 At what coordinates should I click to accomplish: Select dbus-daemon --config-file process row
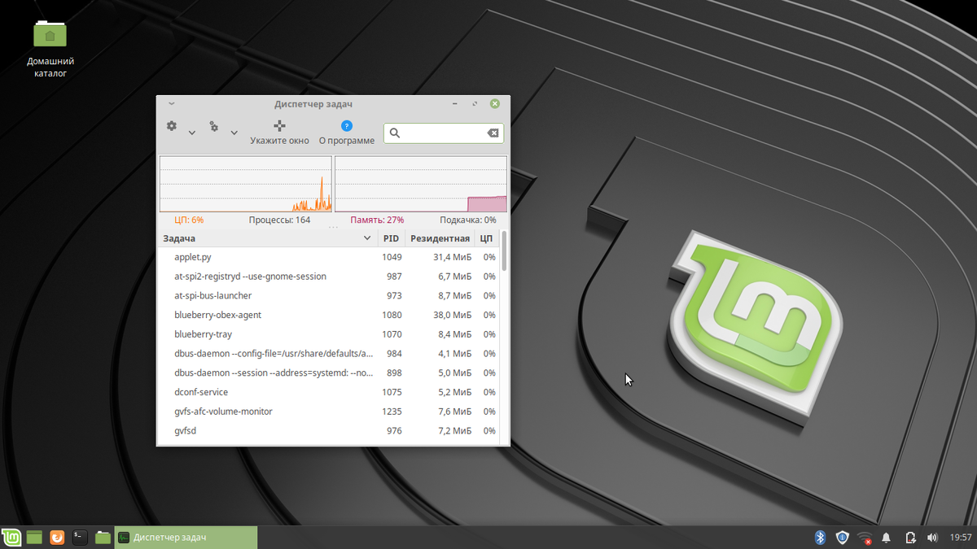328,354
